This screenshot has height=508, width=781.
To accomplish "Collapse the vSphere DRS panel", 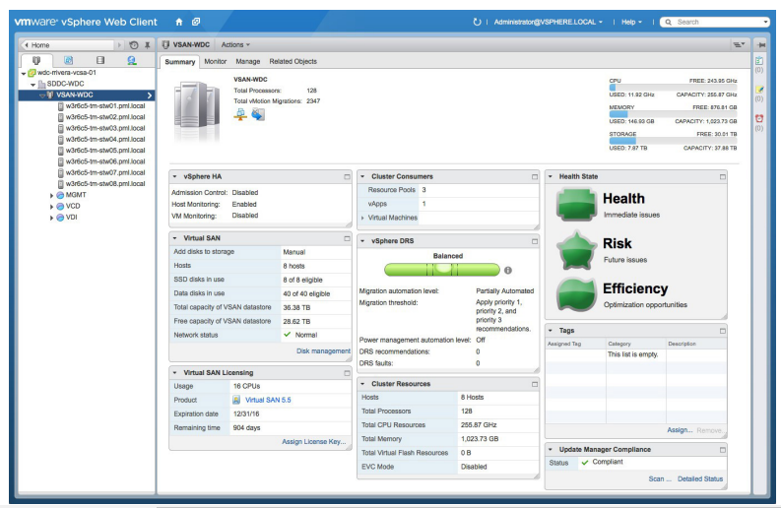I will click(362, 241).
